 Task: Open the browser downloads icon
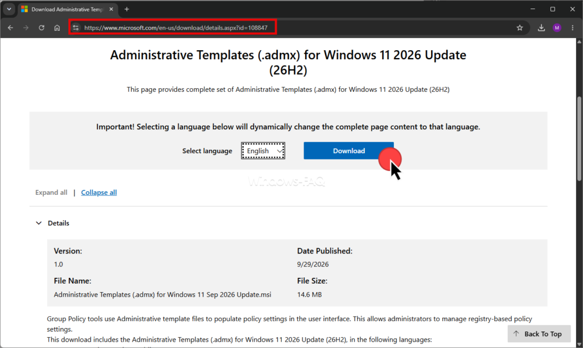point(541,28)
